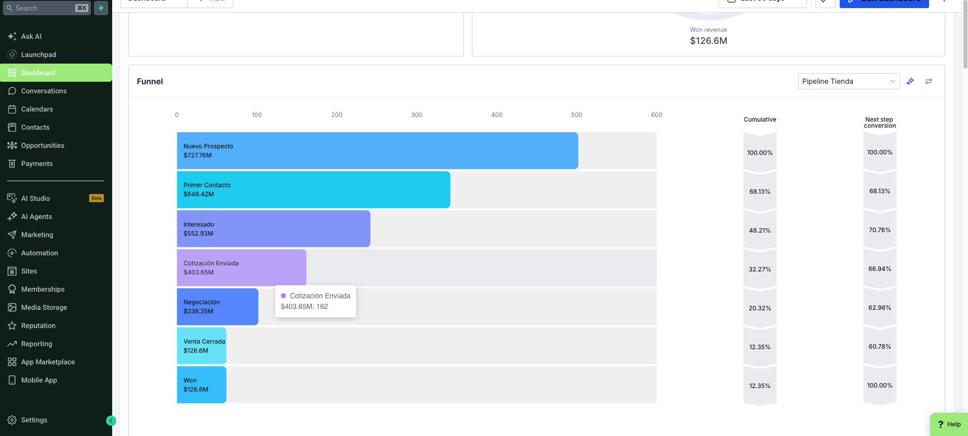The height and width of the screenshot is (436, 968).
Task: Open Contacts in the sidebar
Action: (56, 127)
